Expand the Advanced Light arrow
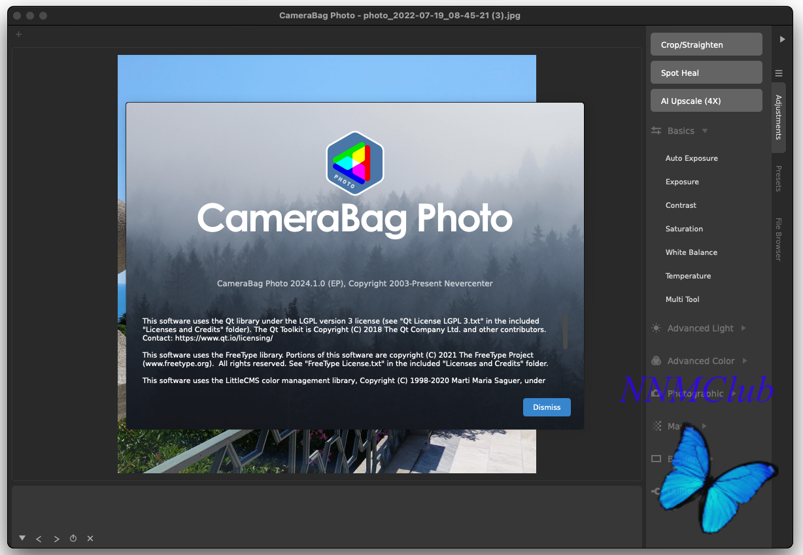 [x=743, y=328]
